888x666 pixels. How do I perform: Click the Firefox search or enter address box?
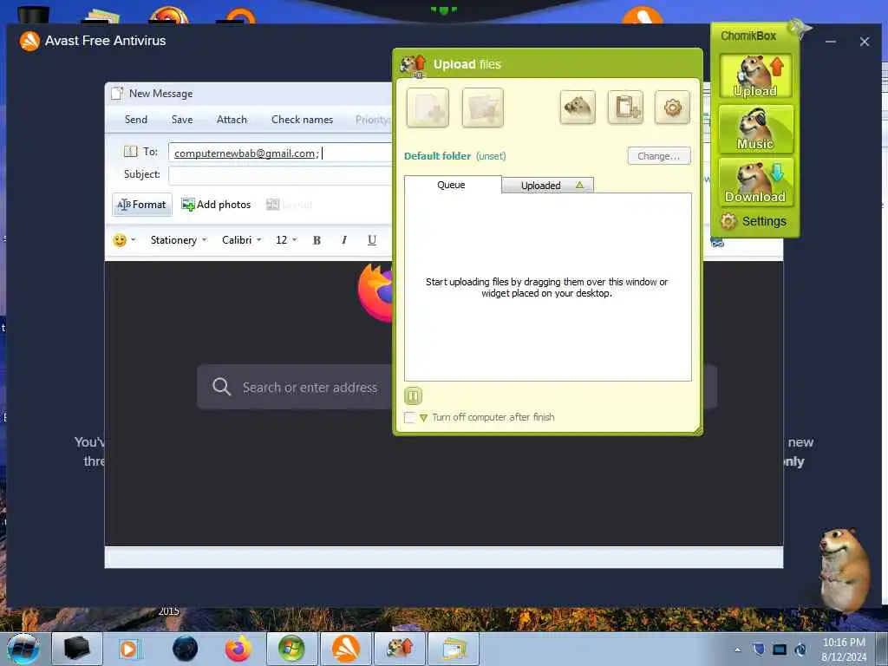(295, 388)
